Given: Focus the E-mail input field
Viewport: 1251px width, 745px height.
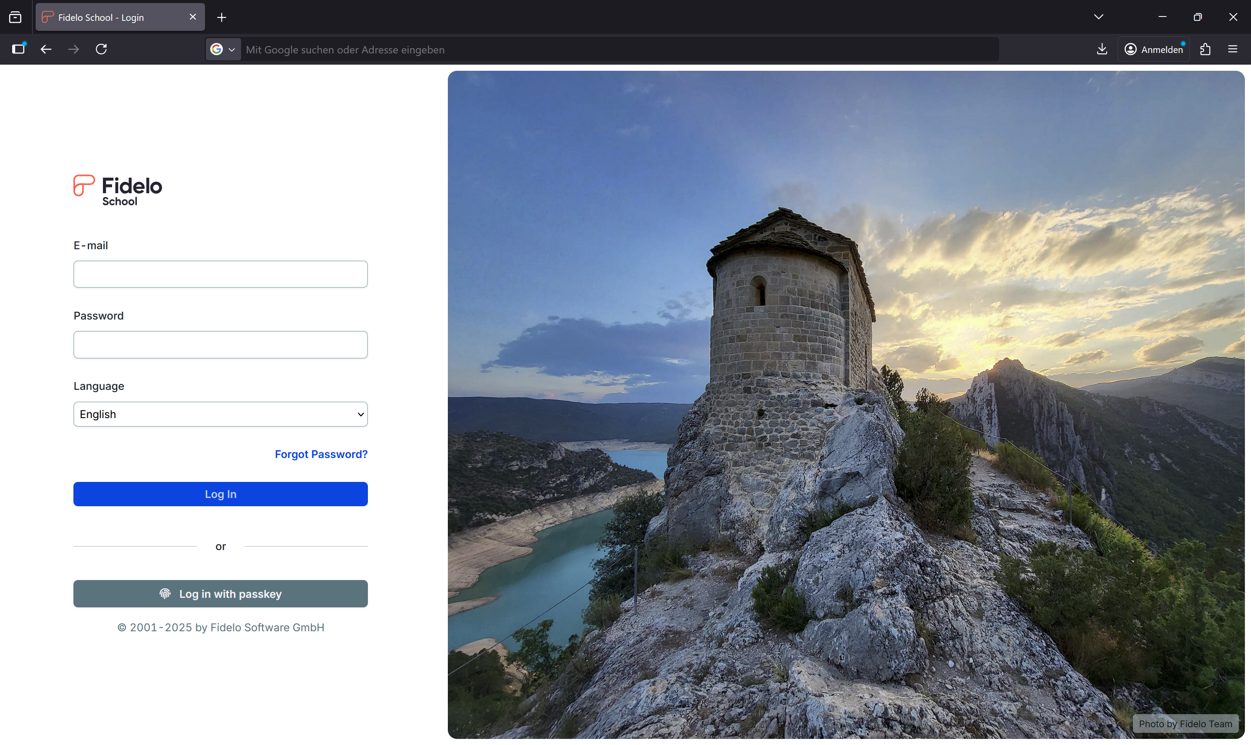Looking at the screenshot, I should click(x=221, y=274).
